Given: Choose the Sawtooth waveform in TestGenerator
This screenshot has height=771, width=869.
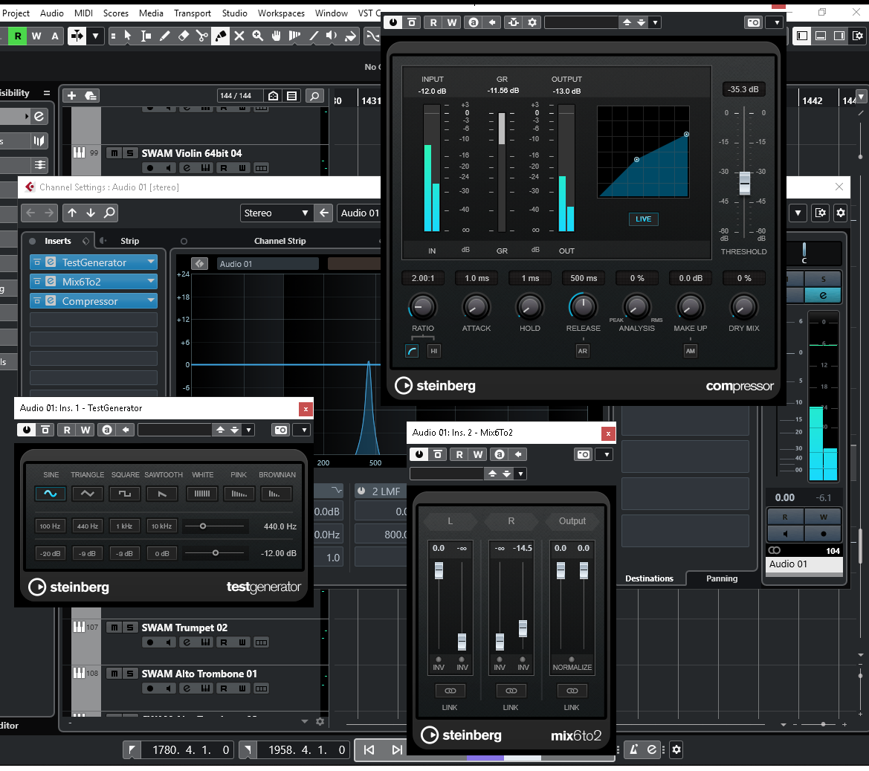Looking at the screenshot, I should (x=162, y=494).
